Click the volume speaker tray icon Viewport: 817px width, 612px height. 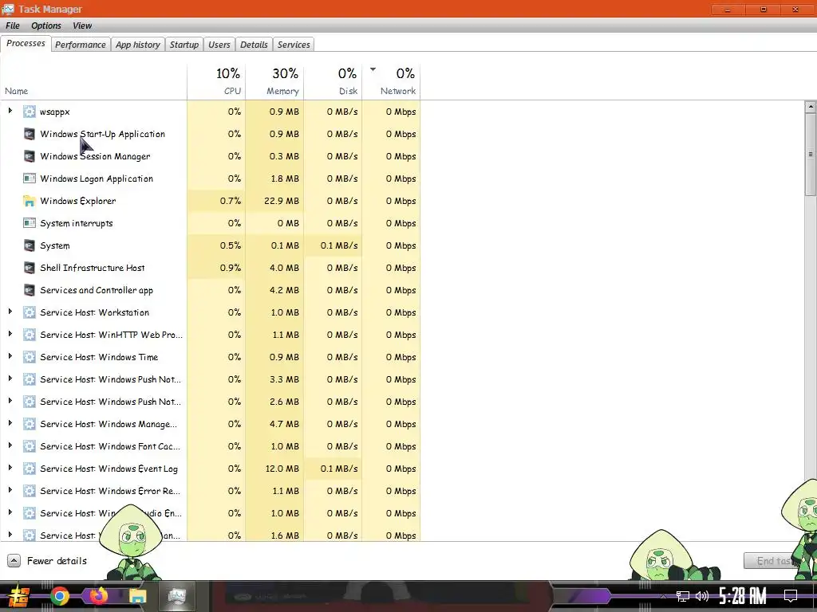point(702,596)
